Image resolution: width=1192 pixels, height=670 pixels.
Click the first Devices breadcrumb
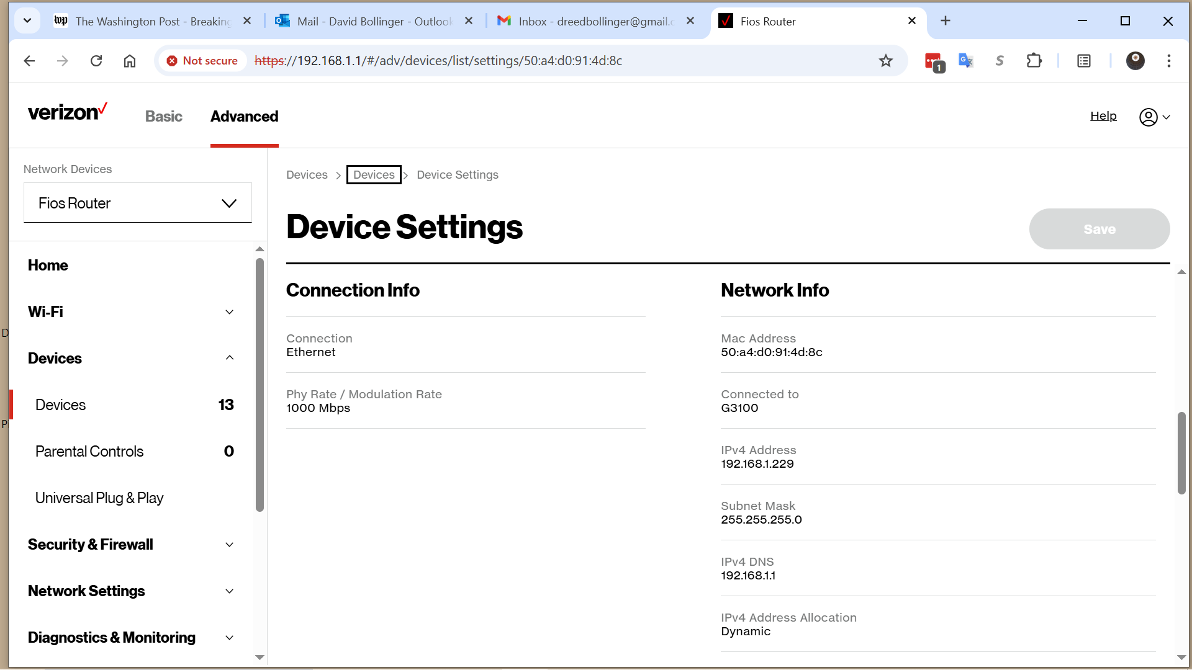307,175
